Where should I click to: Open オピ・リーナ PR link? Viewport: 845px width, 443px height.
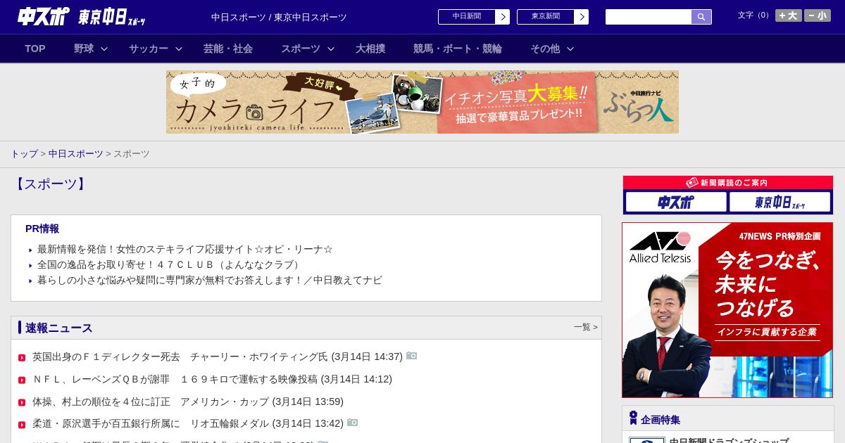coord(185,249)
